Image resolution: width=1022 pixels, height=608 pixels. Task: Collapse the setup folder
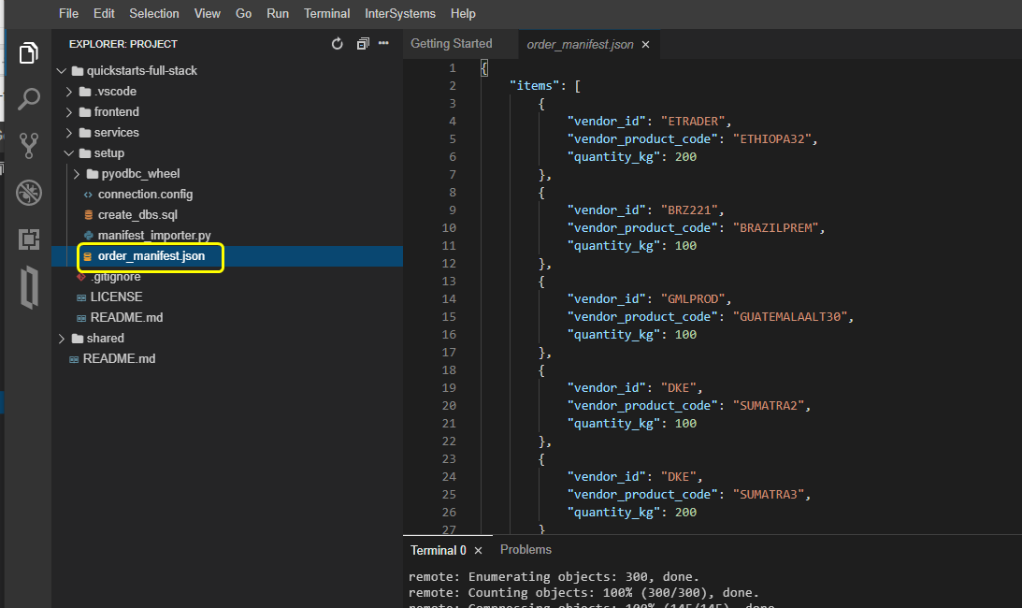(x=108, y=153)
